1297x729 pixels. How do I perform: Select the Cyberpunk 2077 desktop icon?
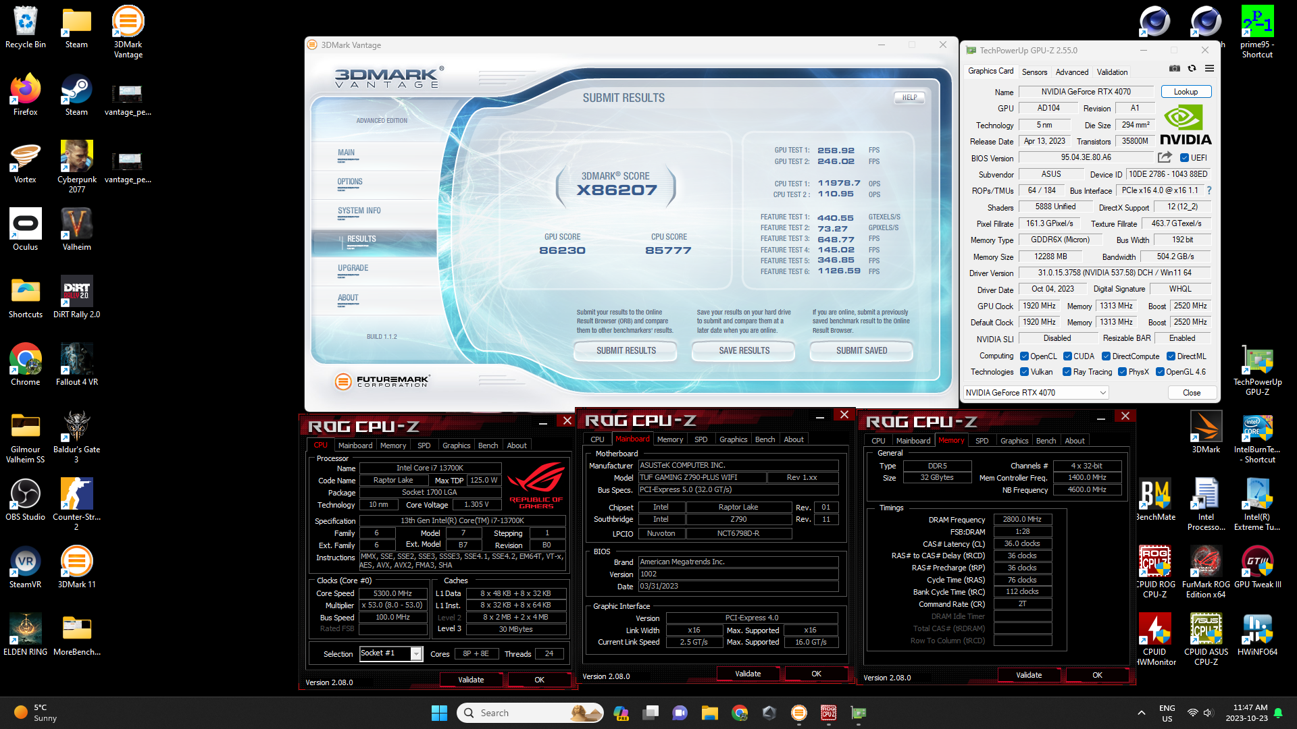coord(77,167)
